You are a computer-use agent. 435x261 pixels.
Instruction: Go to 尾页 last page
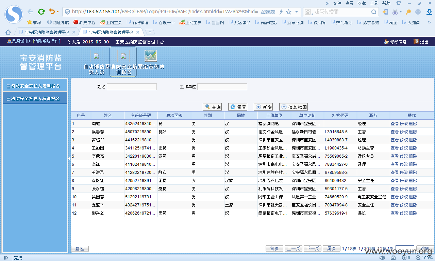[x=332, y=249]
